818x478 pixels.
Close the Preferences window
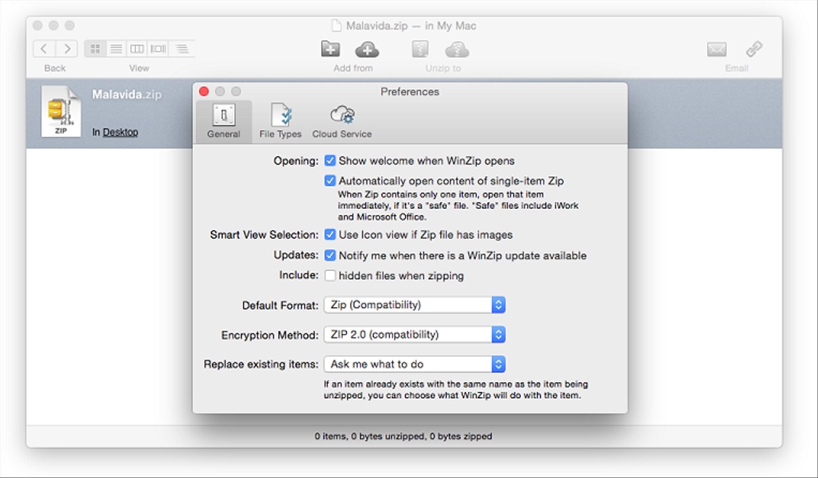[x=204, y=91]
